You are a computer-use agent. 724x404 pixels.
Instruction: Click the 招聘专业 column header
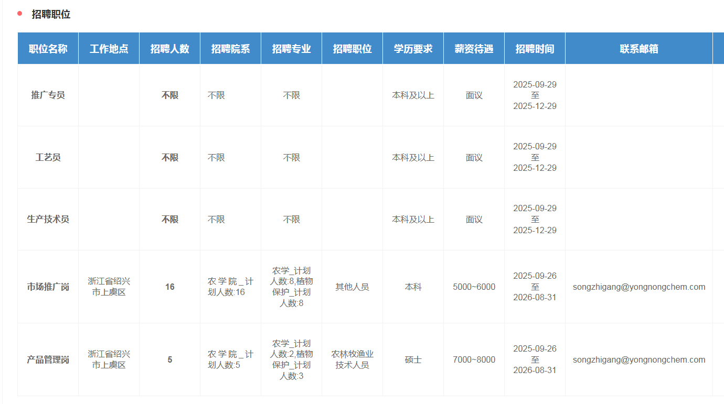(x=291, y=49)
